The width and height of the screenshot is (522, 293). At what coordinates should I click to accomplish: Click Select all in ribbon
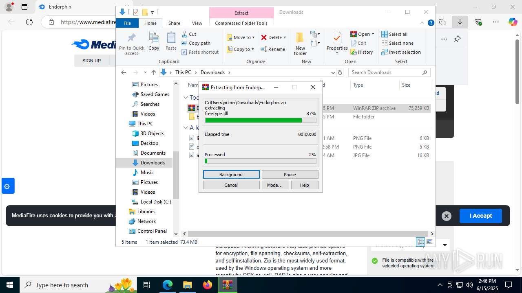point(394,34)
